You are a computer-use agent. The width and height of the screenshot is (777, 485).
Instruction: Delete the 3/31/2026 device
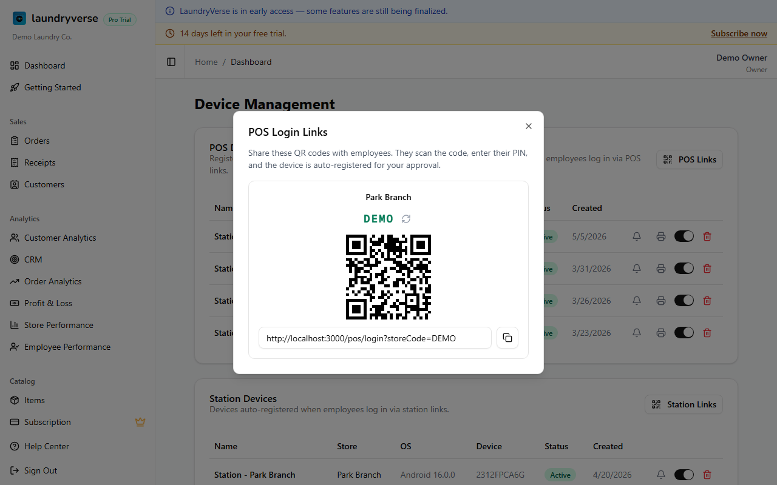tap(707, 269)
